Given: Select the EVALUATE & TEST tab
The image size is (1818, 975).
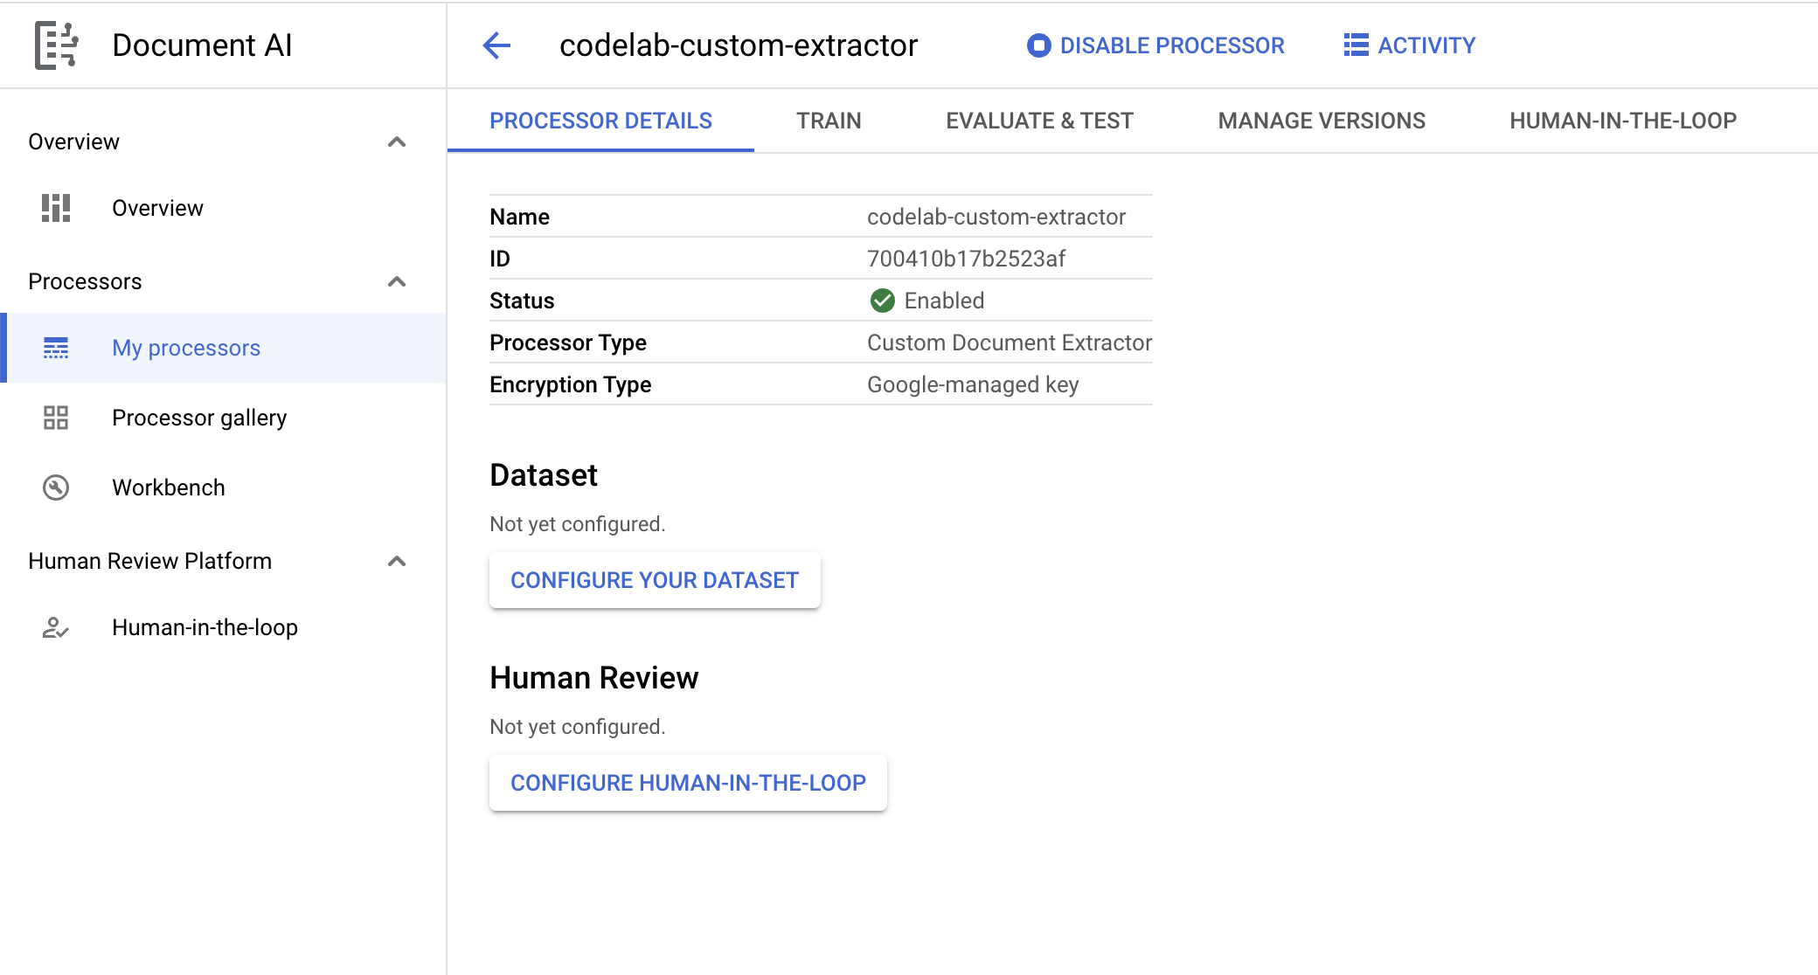Looking at the screenshot, I should pos(1039,119).
